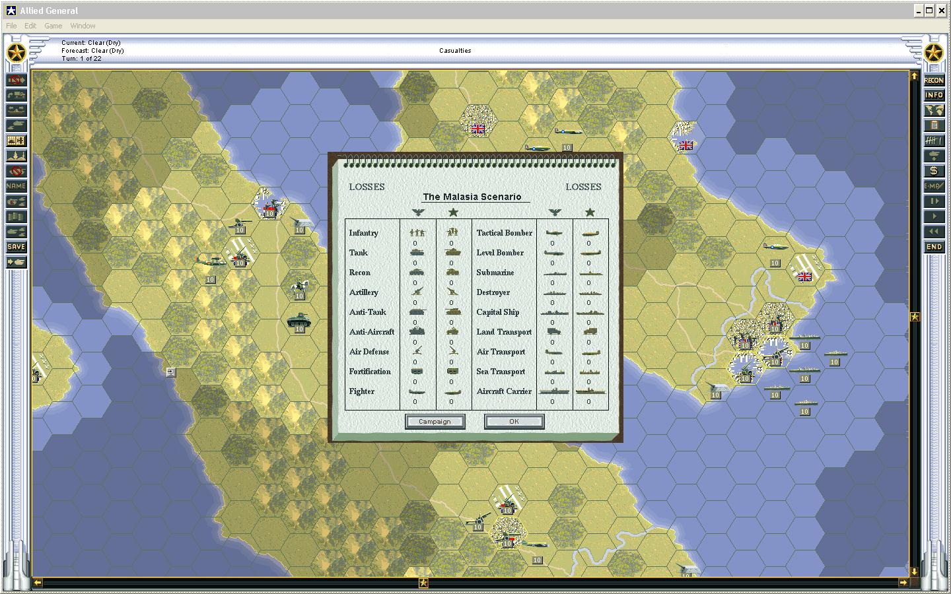The image size is (951, 594).
Task: Click the replay rewind icon
Action: click(x=934, y=232)
